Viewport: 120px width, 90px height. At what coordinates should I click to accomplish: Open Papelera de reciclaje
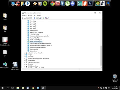tap(115, 78)
